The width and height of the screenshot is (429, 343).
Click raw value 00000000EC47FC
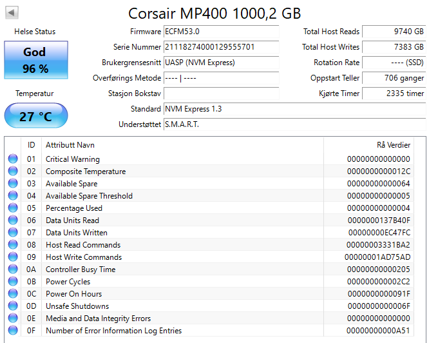click(x=379, y=232)
